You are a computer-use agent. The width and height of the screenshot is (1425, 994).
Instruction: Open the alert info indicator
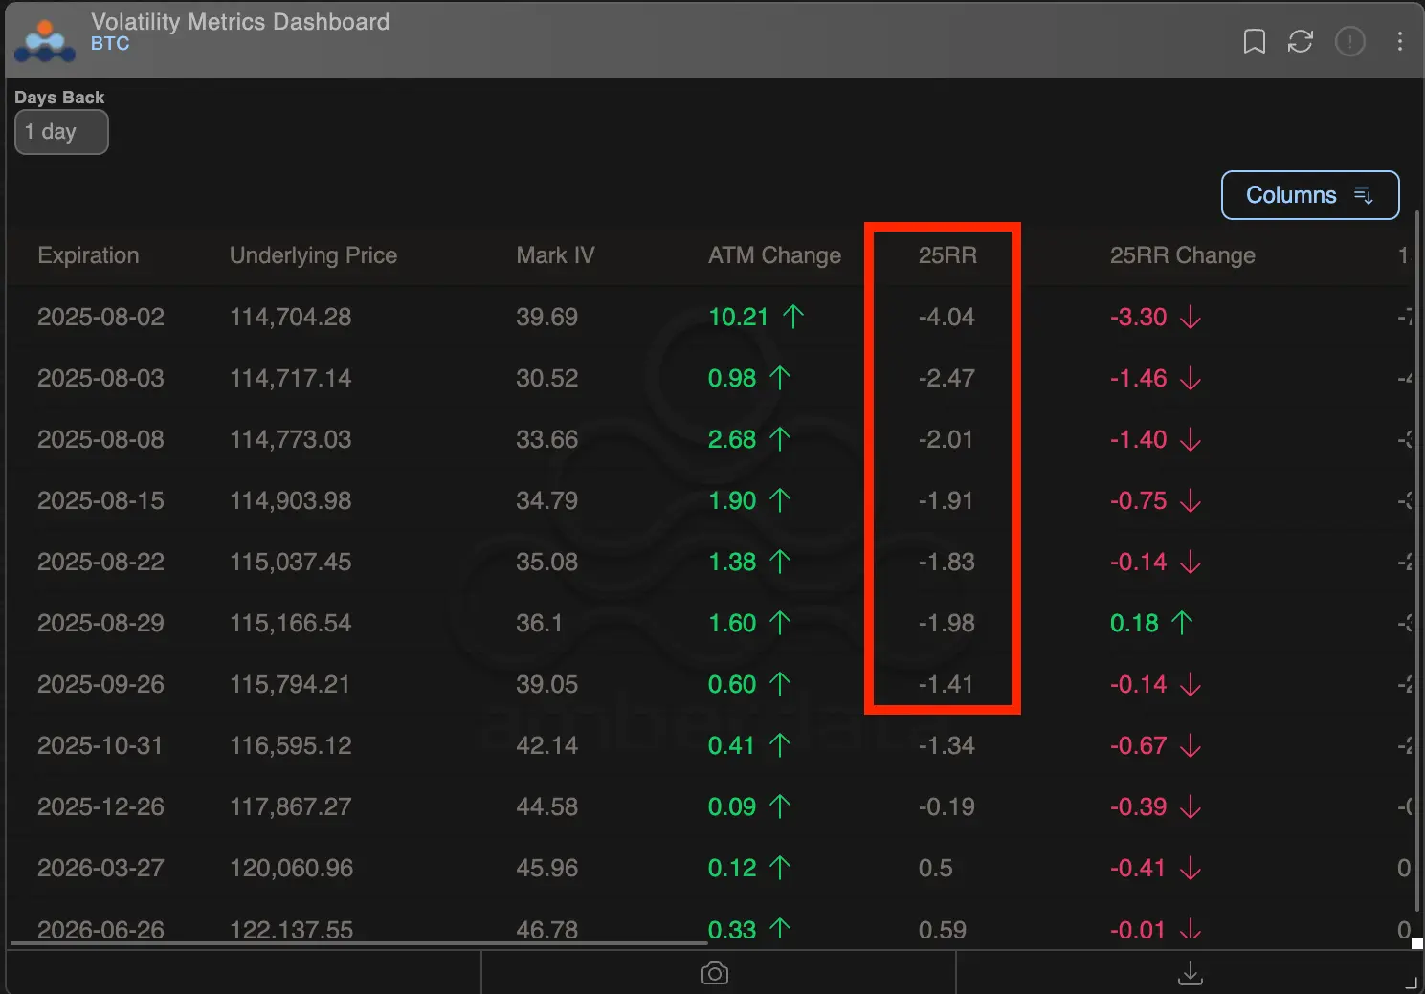pos(1349,41)
